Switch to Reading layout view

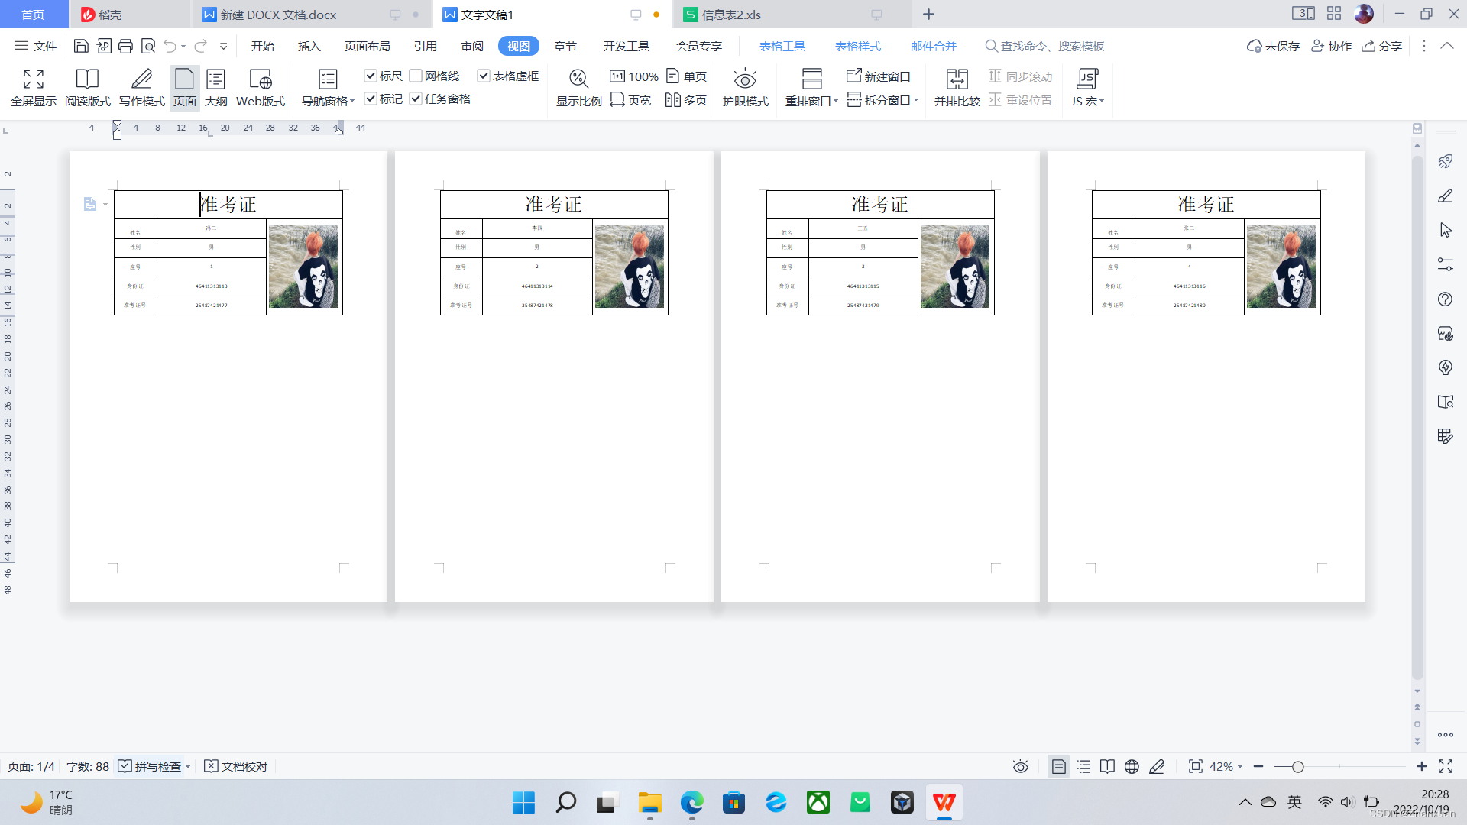[x=87, y=79]
